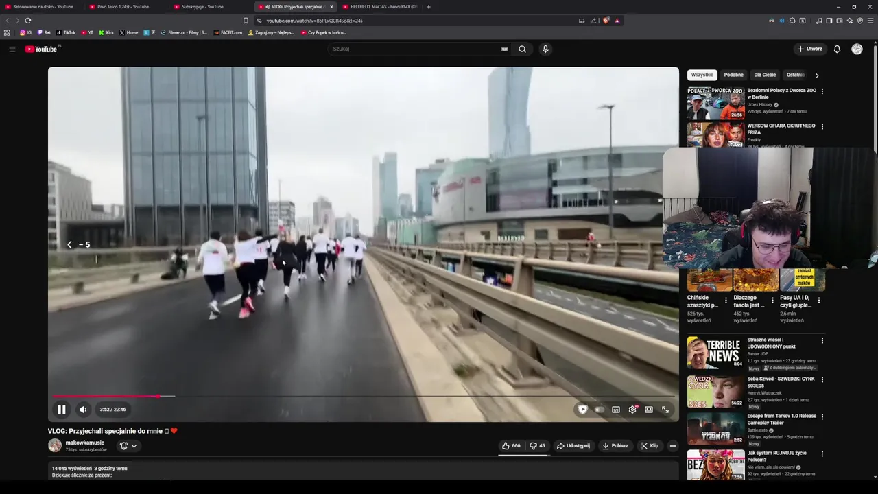This screenshot has width=878, height=494.
Task: Select the Dla Ciebie filter chip
Action: click(x=765, y=75)
